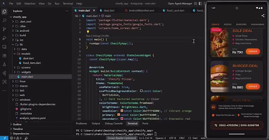Open the Selection menu
Screen dimensions: 269x140
click(x=30, y=3)
